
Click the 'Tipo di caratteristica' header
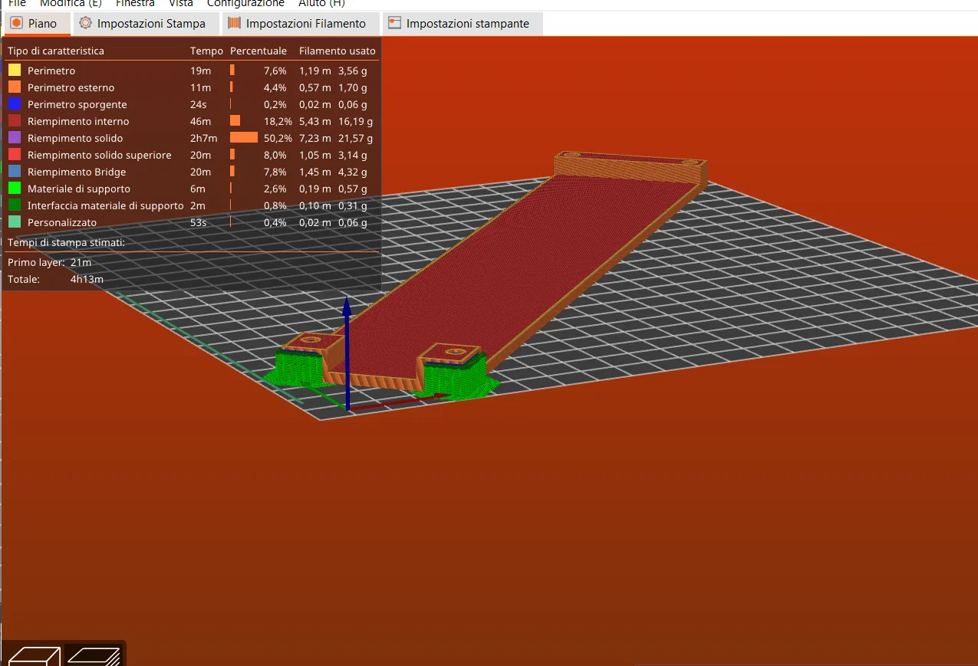click(56, 51)
